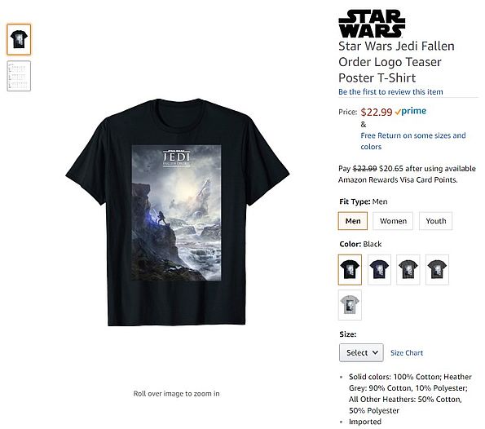Click the product title text
Image resolution: width=485 pixels, height=429 pixels.
396,62
